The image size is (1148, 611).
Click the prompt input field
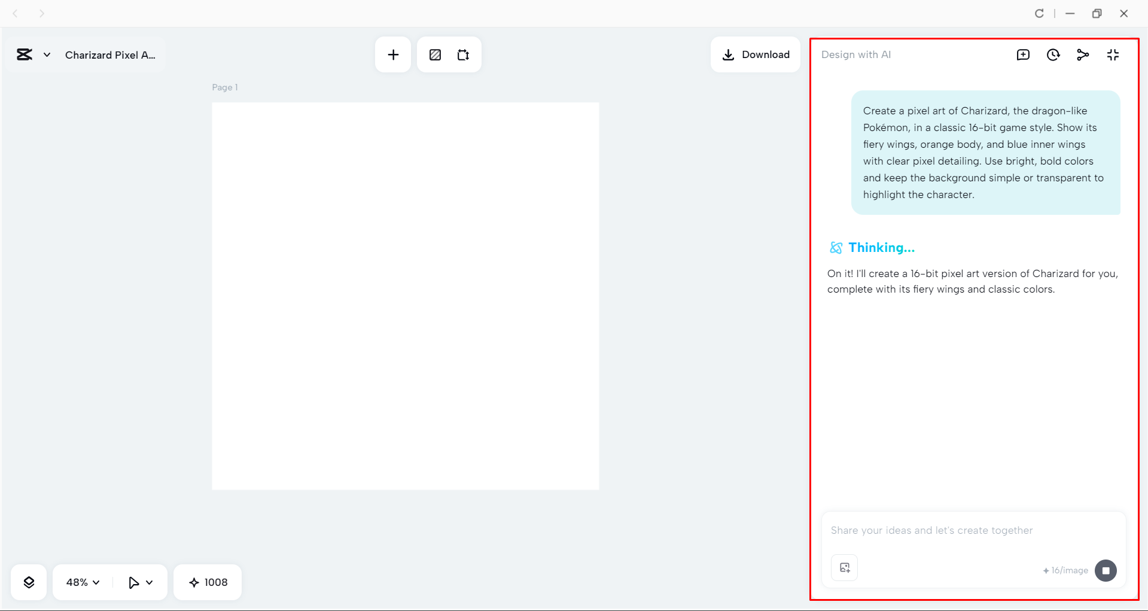point(973,530)
